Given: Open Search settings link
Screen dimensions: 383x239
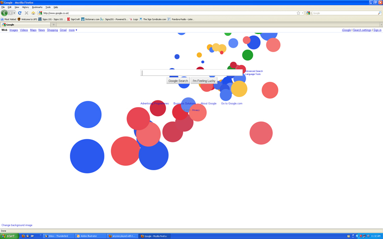Looking at the screenshot, I should (362, 30).
